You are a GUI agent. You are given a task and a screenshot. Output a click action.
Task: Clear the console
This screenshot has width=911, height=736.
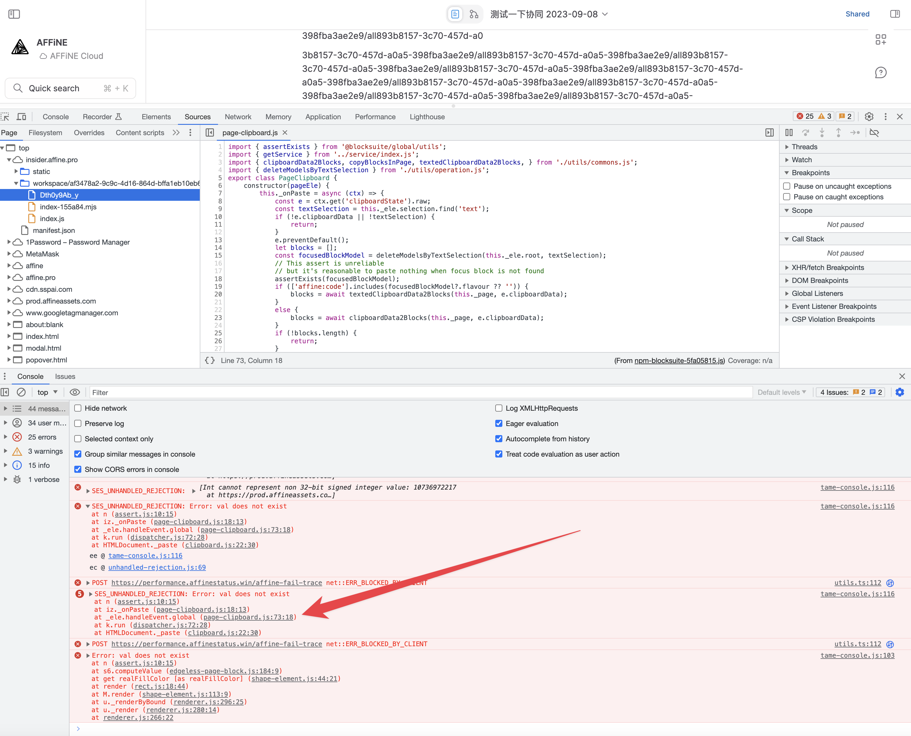coord(22,392)
